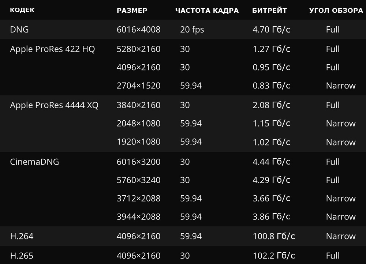Viewport: 366px width, 264px height.
Task: Click the РАЗМЕР column header
Action: pyautogui.click(x=132, y=11)
